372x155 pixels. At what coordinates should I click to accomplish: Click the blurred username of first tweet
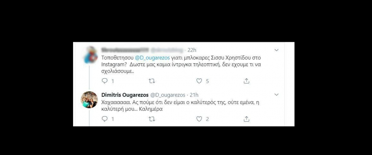pyautogui.click(x=125, y=50)
